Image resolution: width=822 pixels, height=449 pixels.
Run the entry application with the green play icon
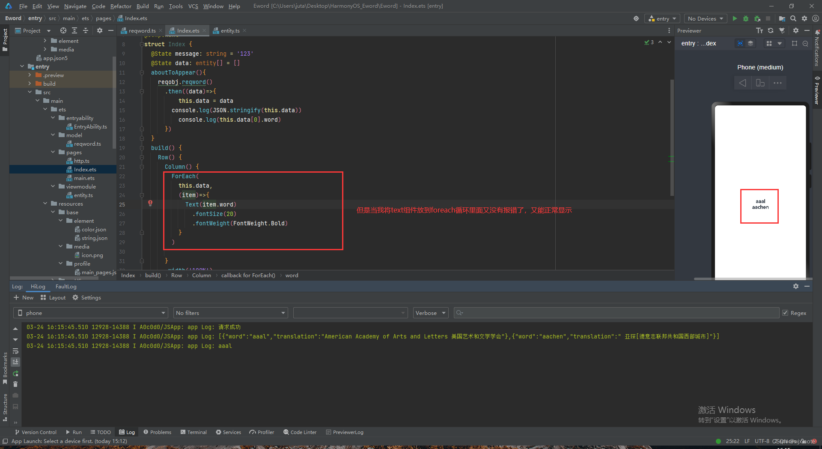735,18
